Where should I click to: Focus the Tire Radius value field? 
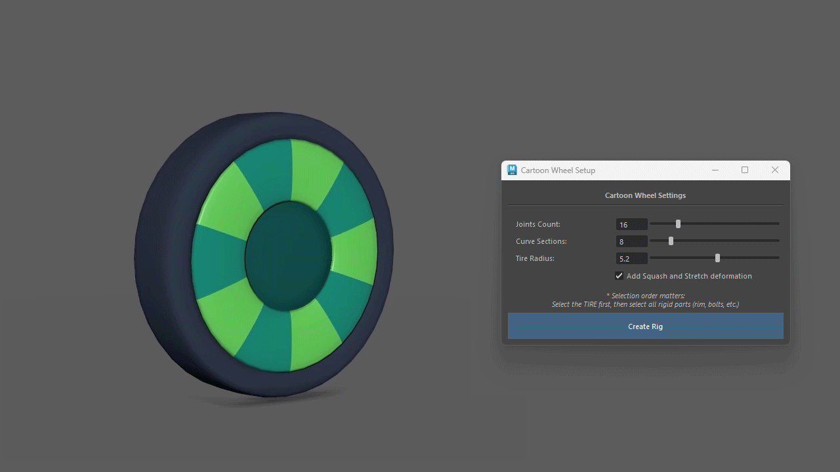point(631,258)
